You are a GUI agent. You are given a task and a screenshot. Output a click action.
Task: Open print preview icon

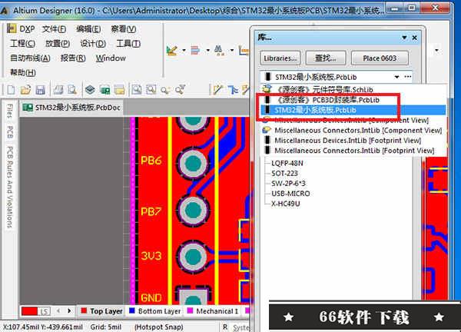click(71, 90)
